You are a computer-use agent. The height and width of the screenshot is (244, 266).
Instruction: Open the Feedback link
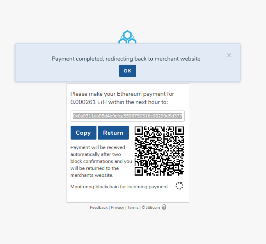pos(99,208)
